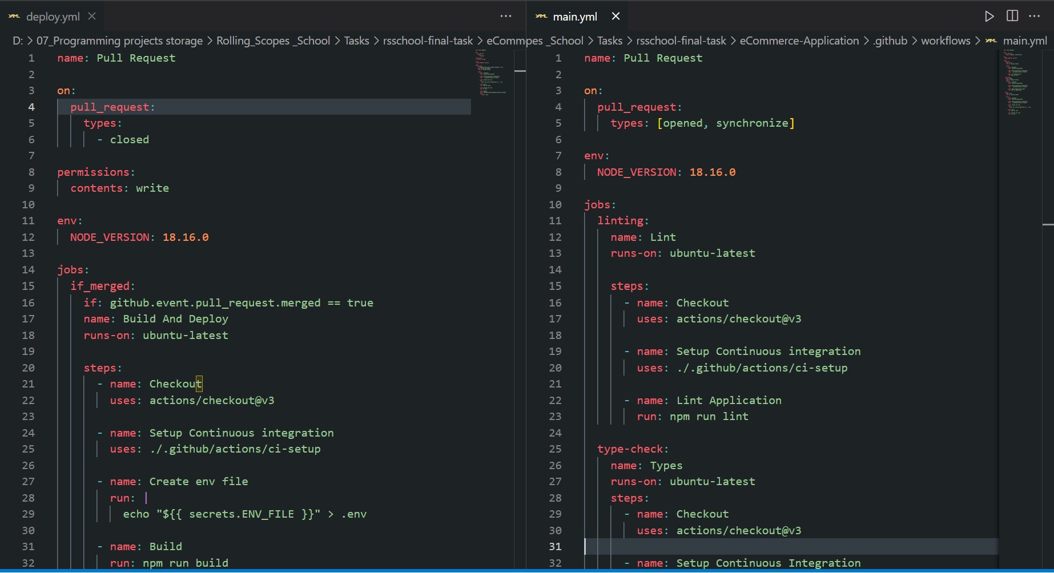Open the 07_Programming projects storage breadcrumb
This screenshot has height=573, width=1054.
pyautogui.click(x=119, y=41)
